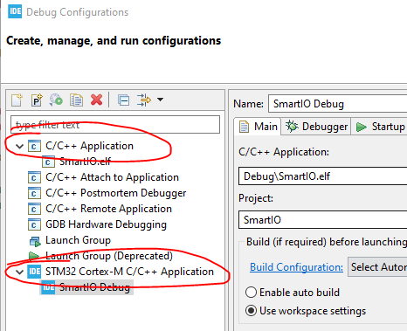The image size is (407, 331).
Task: Click the New launch configuration icon
Action: pos(17,100)
